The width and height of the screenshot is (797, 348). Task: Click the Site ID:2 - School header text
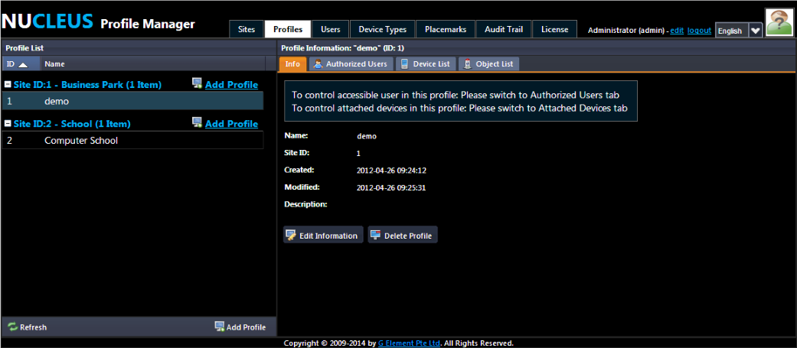tap(72, 124)
